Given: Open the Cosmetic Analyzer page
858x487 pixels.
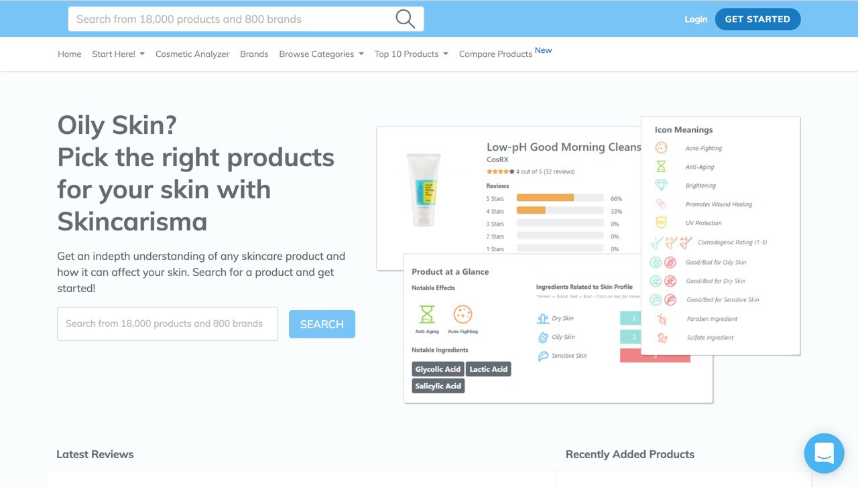Looking at the screenshot, I should pyautogui.click(x=192, y=54).
